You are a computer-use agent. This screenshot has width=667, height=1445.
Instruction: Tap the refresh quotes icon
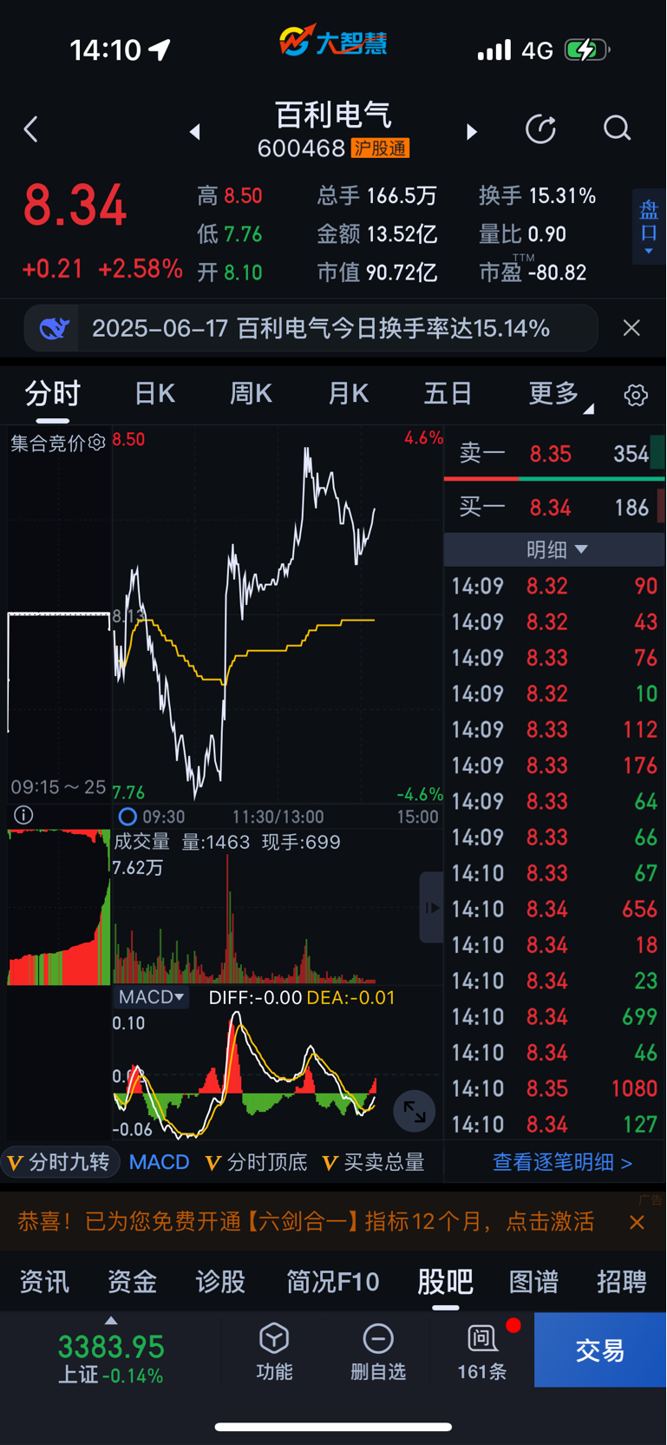(540, 129)
